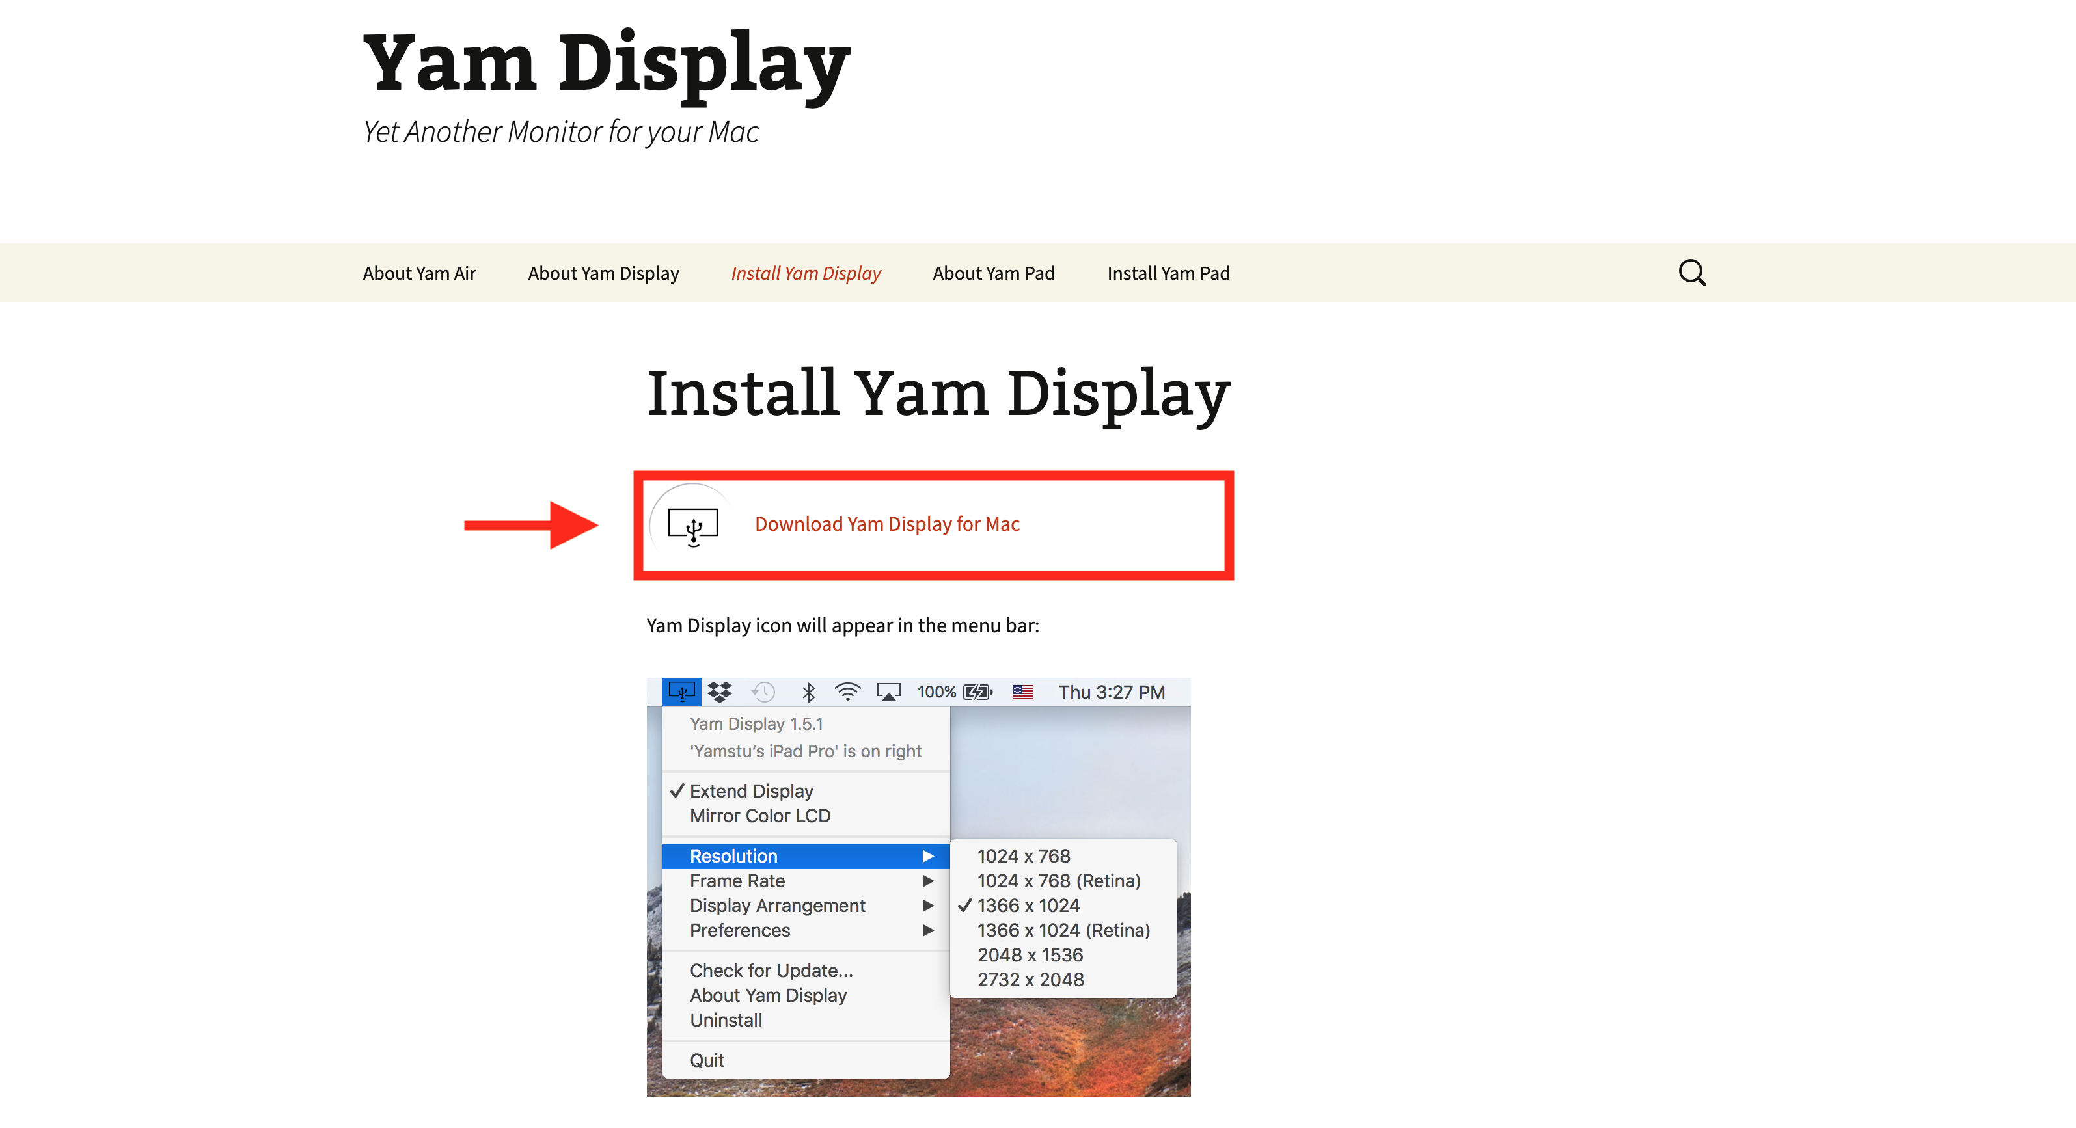Click the Yam Display download icon
This screenshot has width=2076, height=1128.
point(692,526)
